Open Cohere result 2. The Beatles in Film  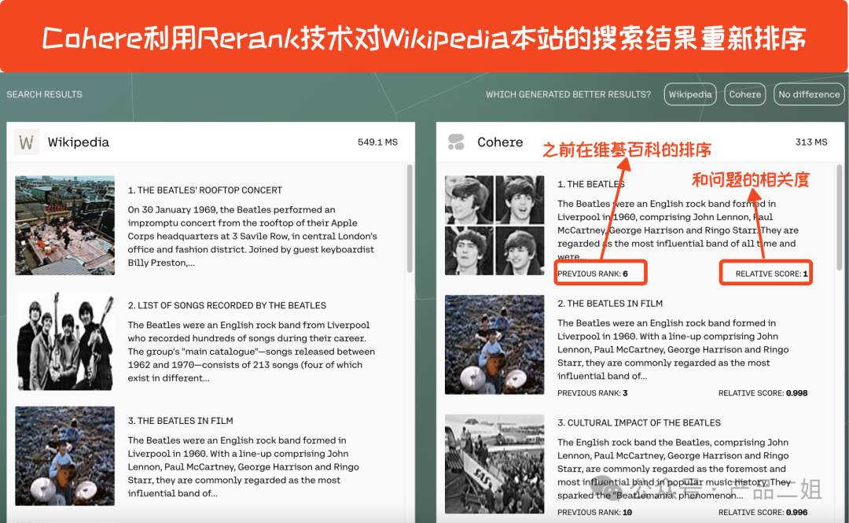(x=610, y=304)
